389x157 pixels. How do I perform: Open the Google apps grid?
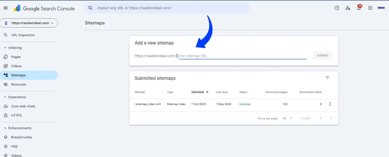pos(370,8)
